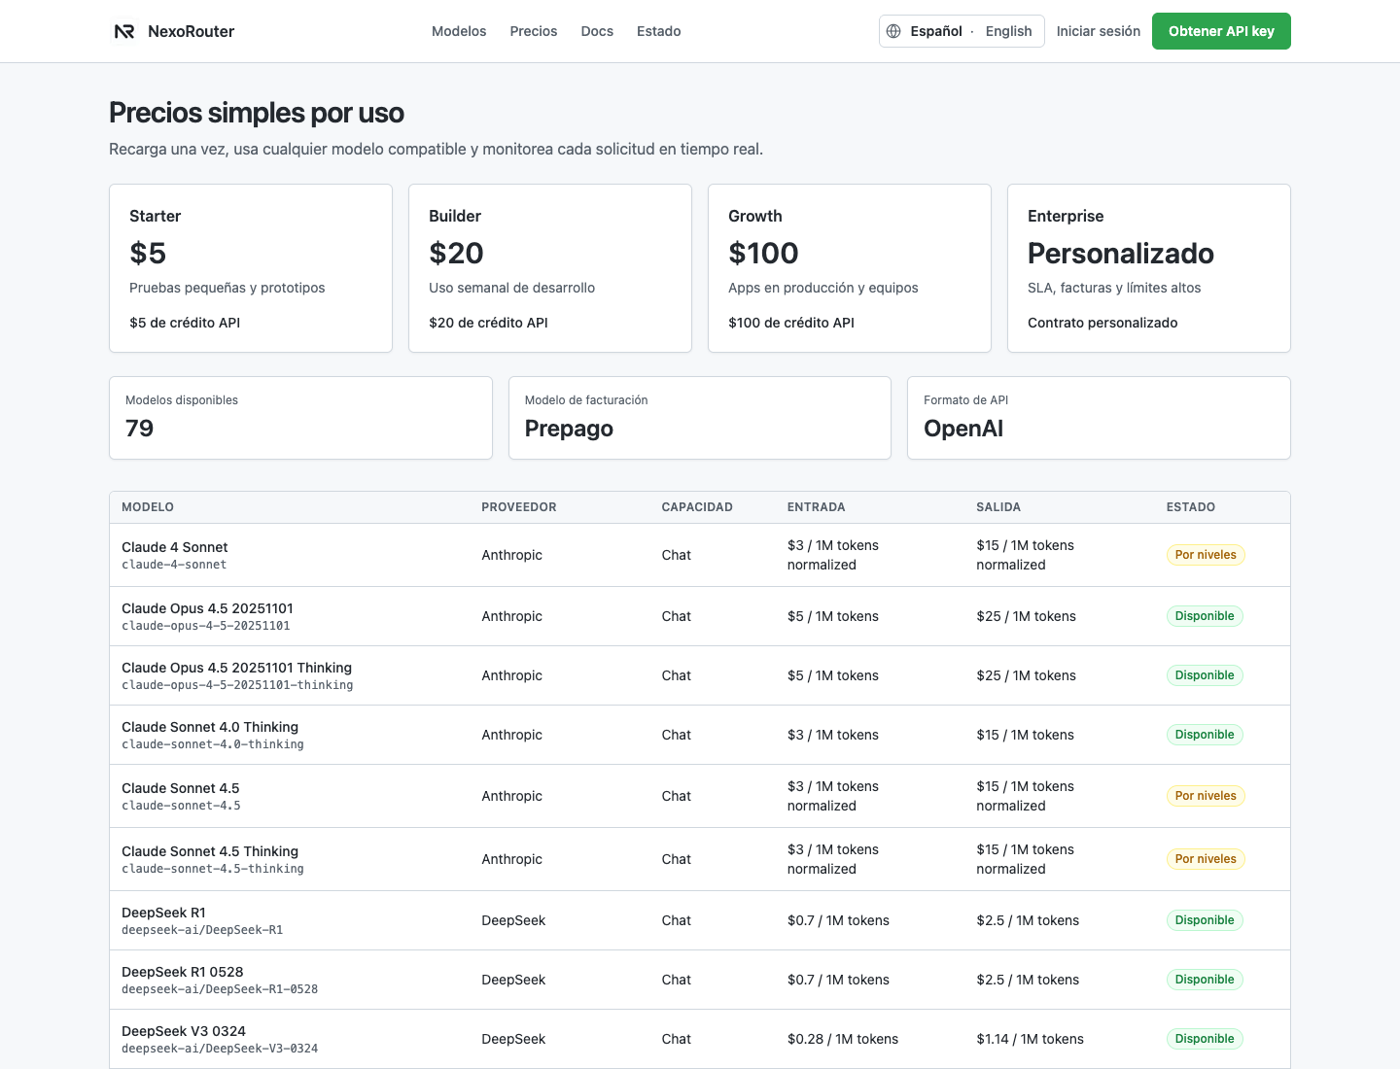Click the claude-4-sonnet model ID

pos(174,565)
